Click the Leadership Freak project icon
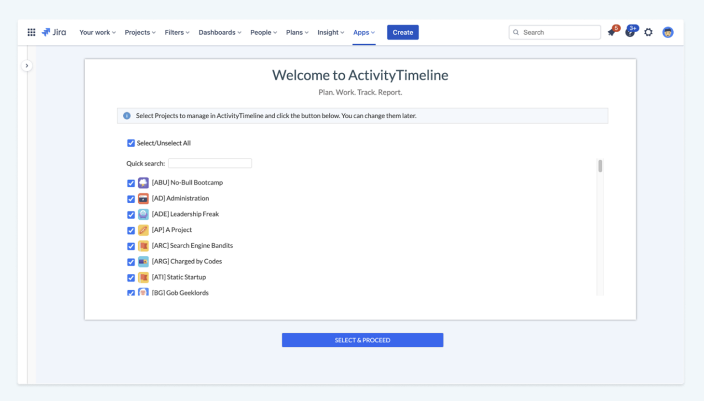The image size is (704, 401). pyautogui.click(x=143, y=214)
